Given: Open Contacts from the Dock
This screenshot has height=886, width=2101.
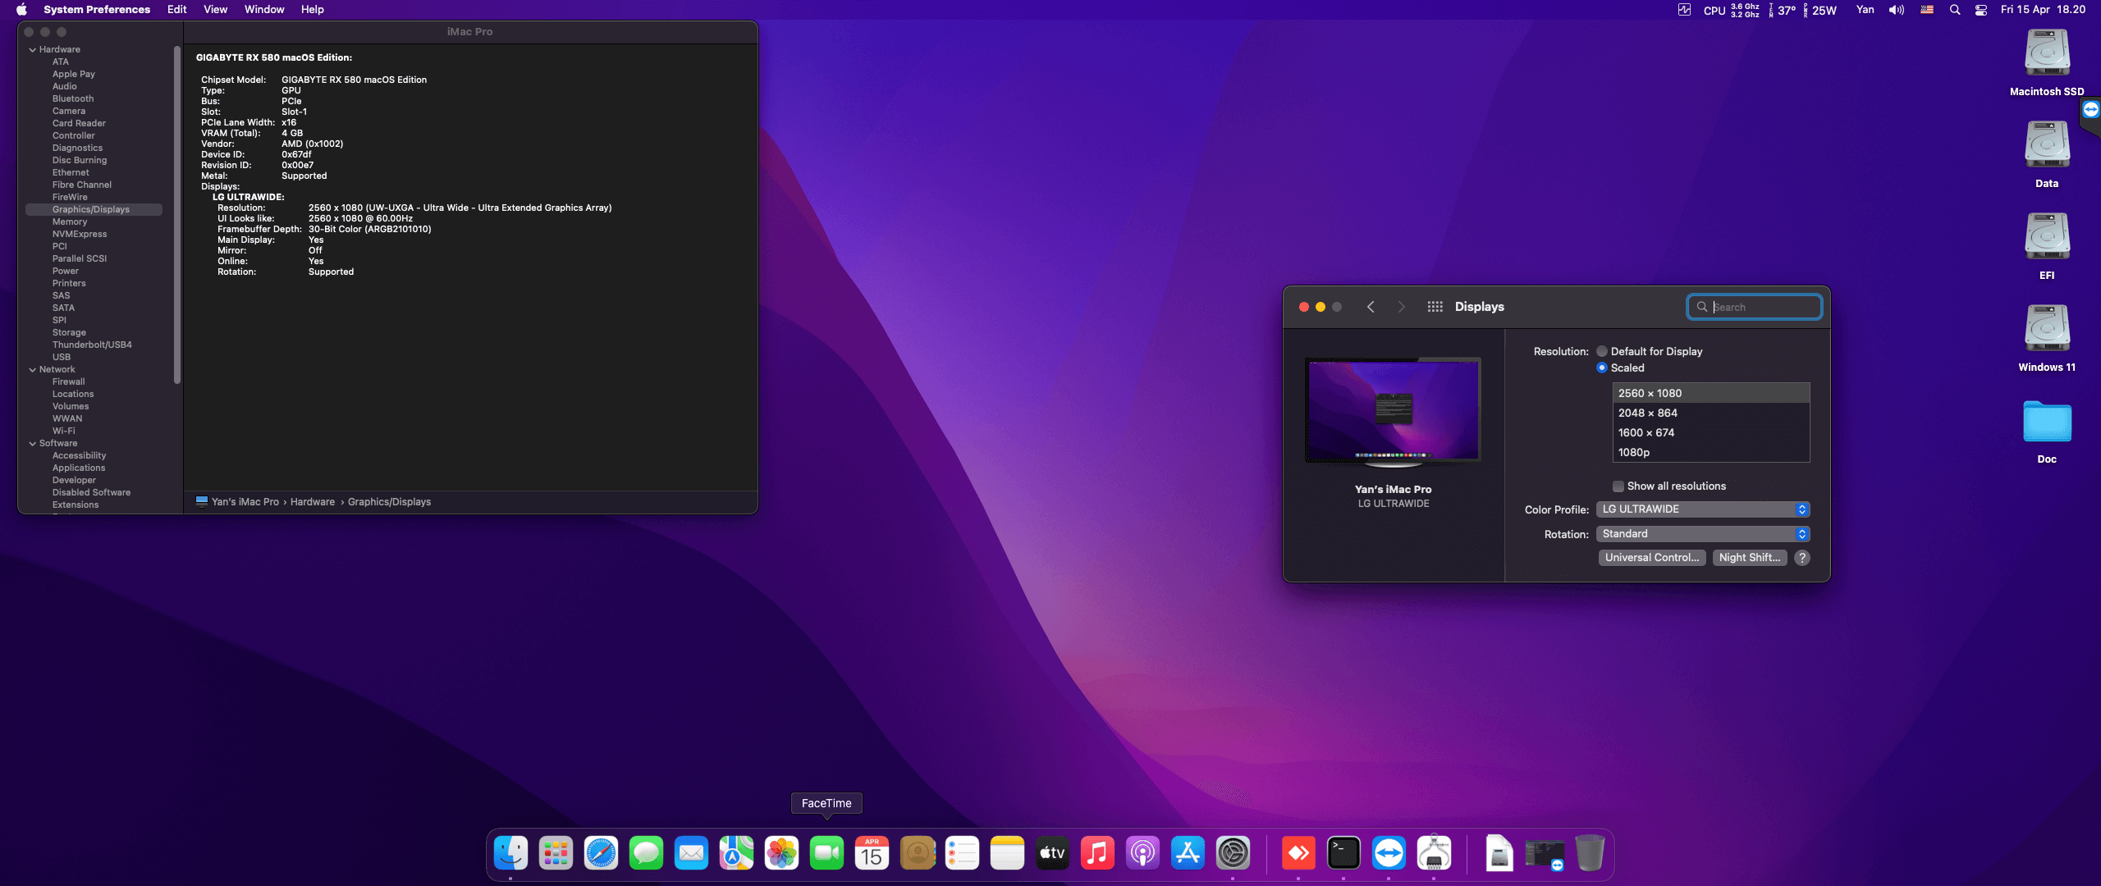Looking at the screenshot, I should pyautogui.click(x=918, y=854).
